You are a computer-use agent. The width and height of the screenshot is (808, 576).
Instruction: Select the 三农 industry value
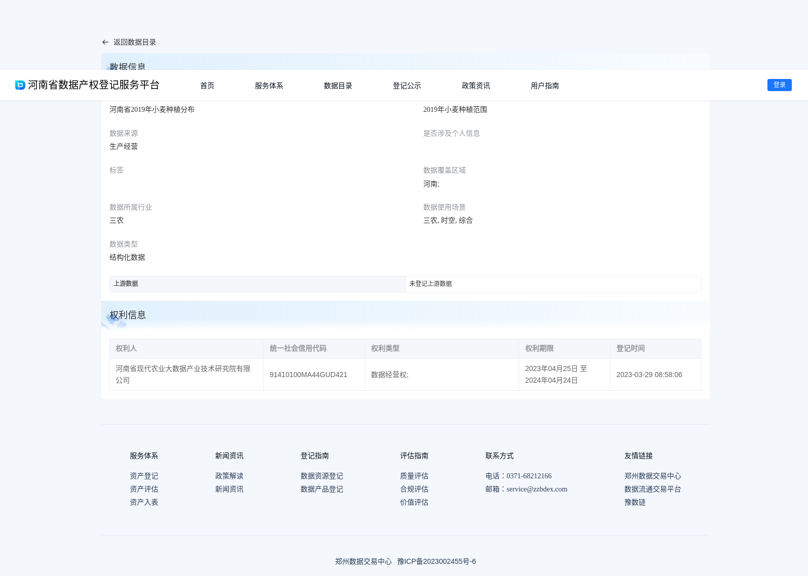(x=117, y=220)
